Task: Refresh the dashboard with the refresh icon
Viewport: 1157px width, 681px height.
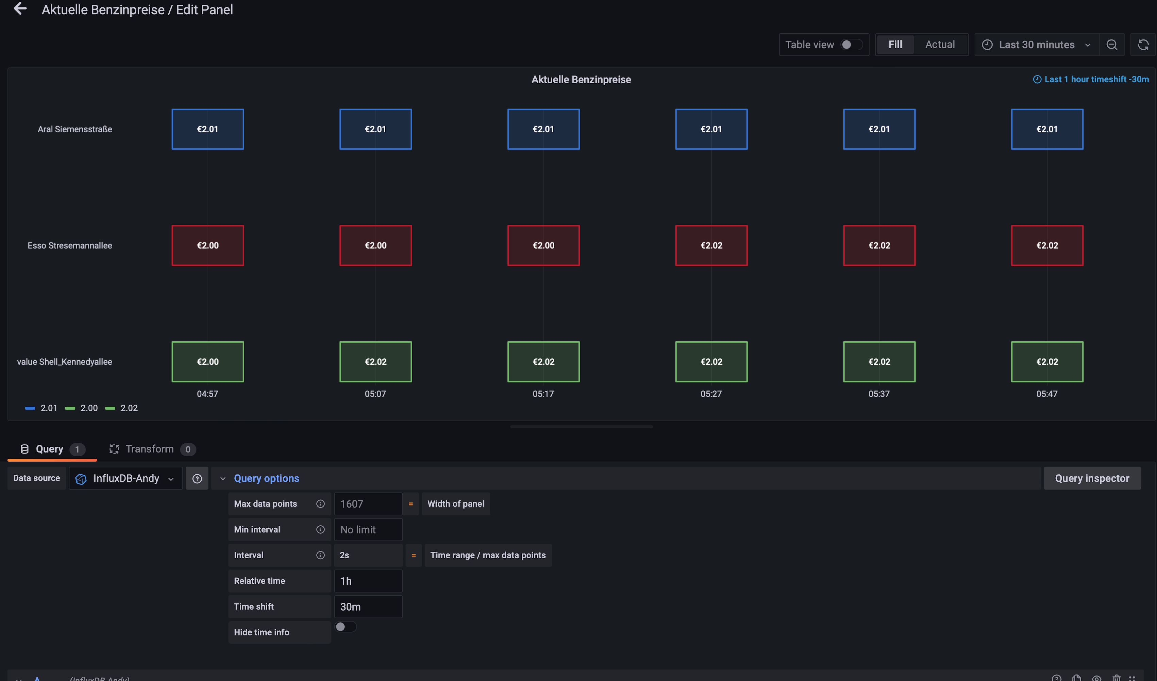Action: click(x=1143, y=45)
